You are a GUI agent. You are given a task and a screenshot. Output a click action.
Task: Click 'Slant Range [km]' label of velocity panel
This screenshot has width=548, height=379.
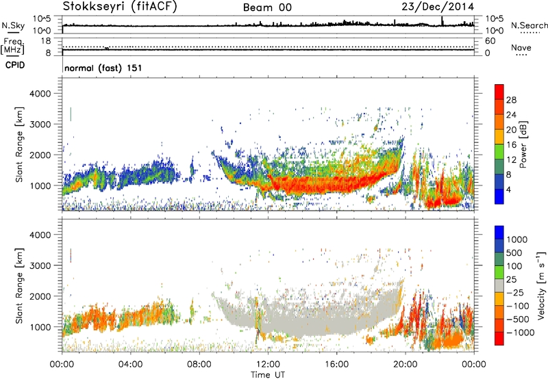tap(19, 286)
